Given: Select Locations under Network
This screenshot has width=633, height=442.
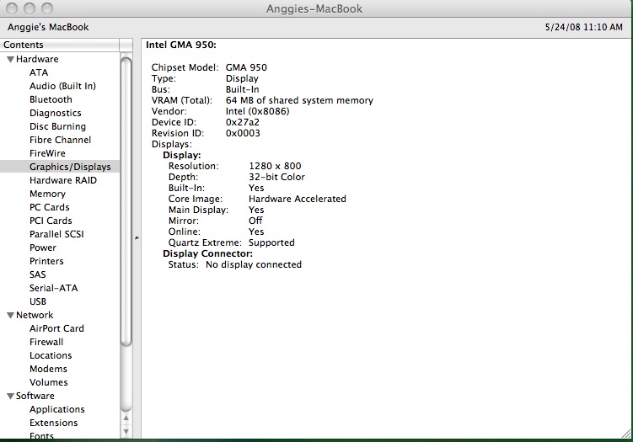Looking at the screenshot, I should click(x=51, y=355).
